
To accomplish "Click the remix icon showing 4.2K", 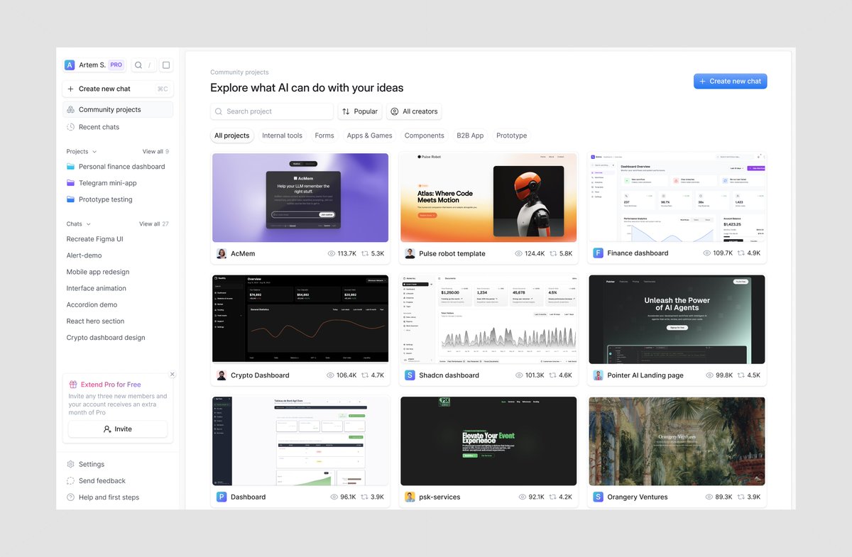I will point(553,497).
